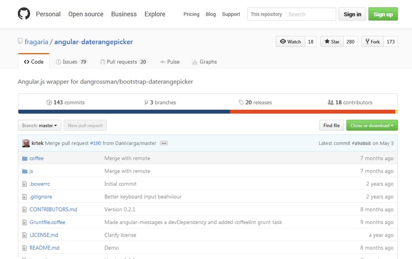Click the file icon next to .bowerrc

[25, 184]
